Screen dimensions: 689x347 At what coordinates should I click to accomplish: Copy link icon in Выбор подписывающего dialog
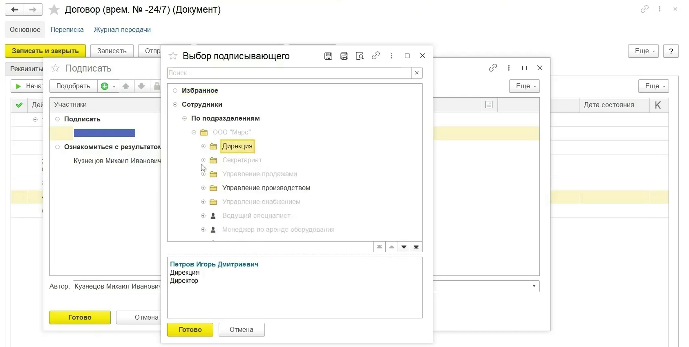click(376, 56)
